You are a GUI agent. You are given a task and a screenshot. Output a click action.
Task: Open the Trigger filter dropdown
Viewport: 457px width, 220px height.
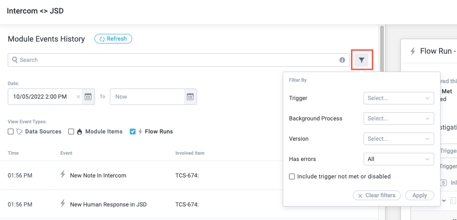pyautogui.click(x=398, y=98)
